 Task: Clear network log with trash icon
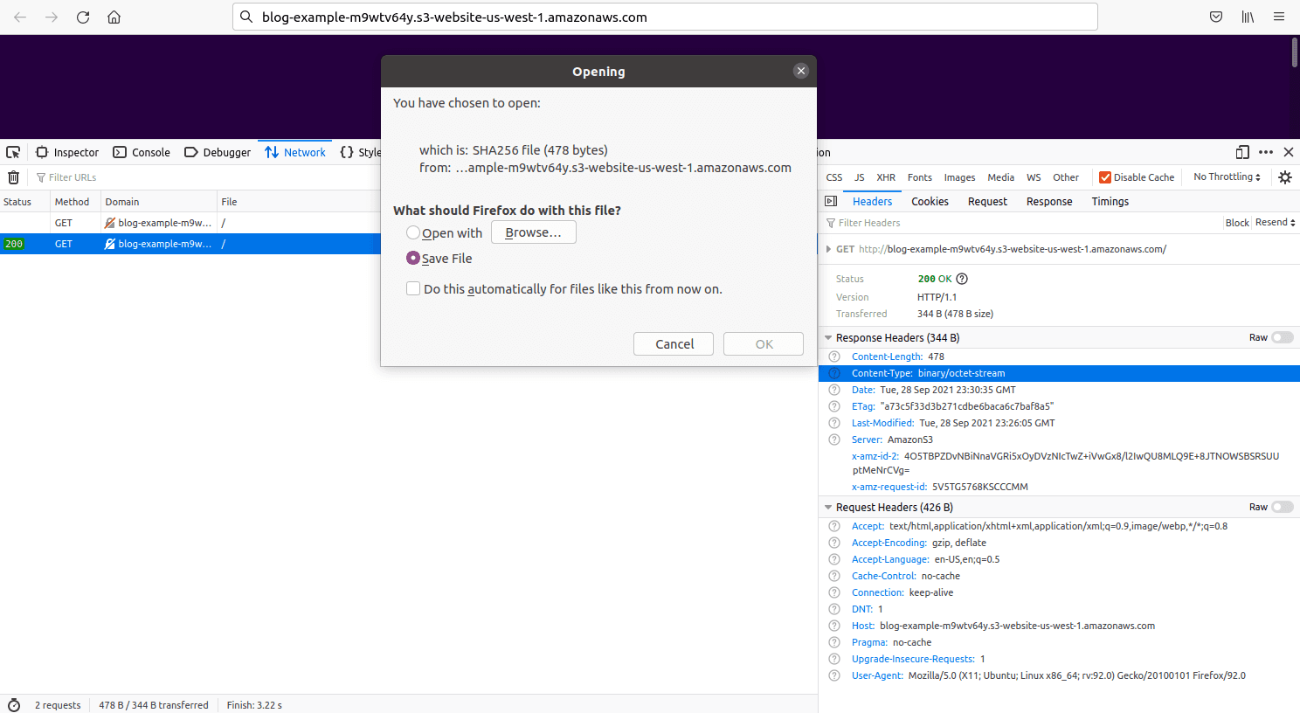[x=13, y=177]
